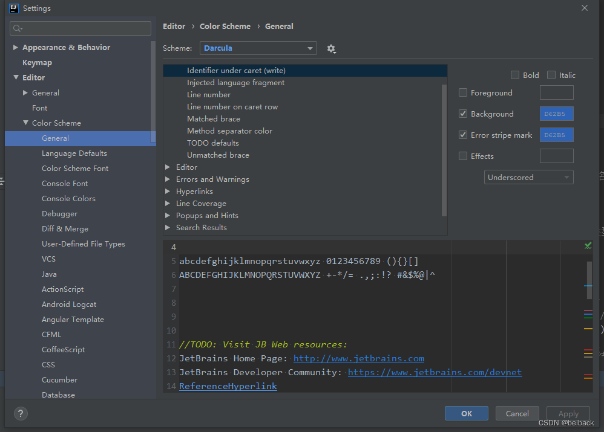Open the scheme actions gear icon

pos(331,48)
